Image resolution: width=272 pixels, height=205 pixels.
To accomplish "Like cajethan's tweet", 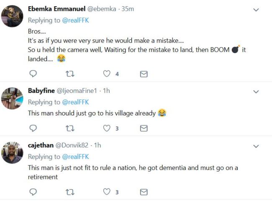I will coord(107,192).
